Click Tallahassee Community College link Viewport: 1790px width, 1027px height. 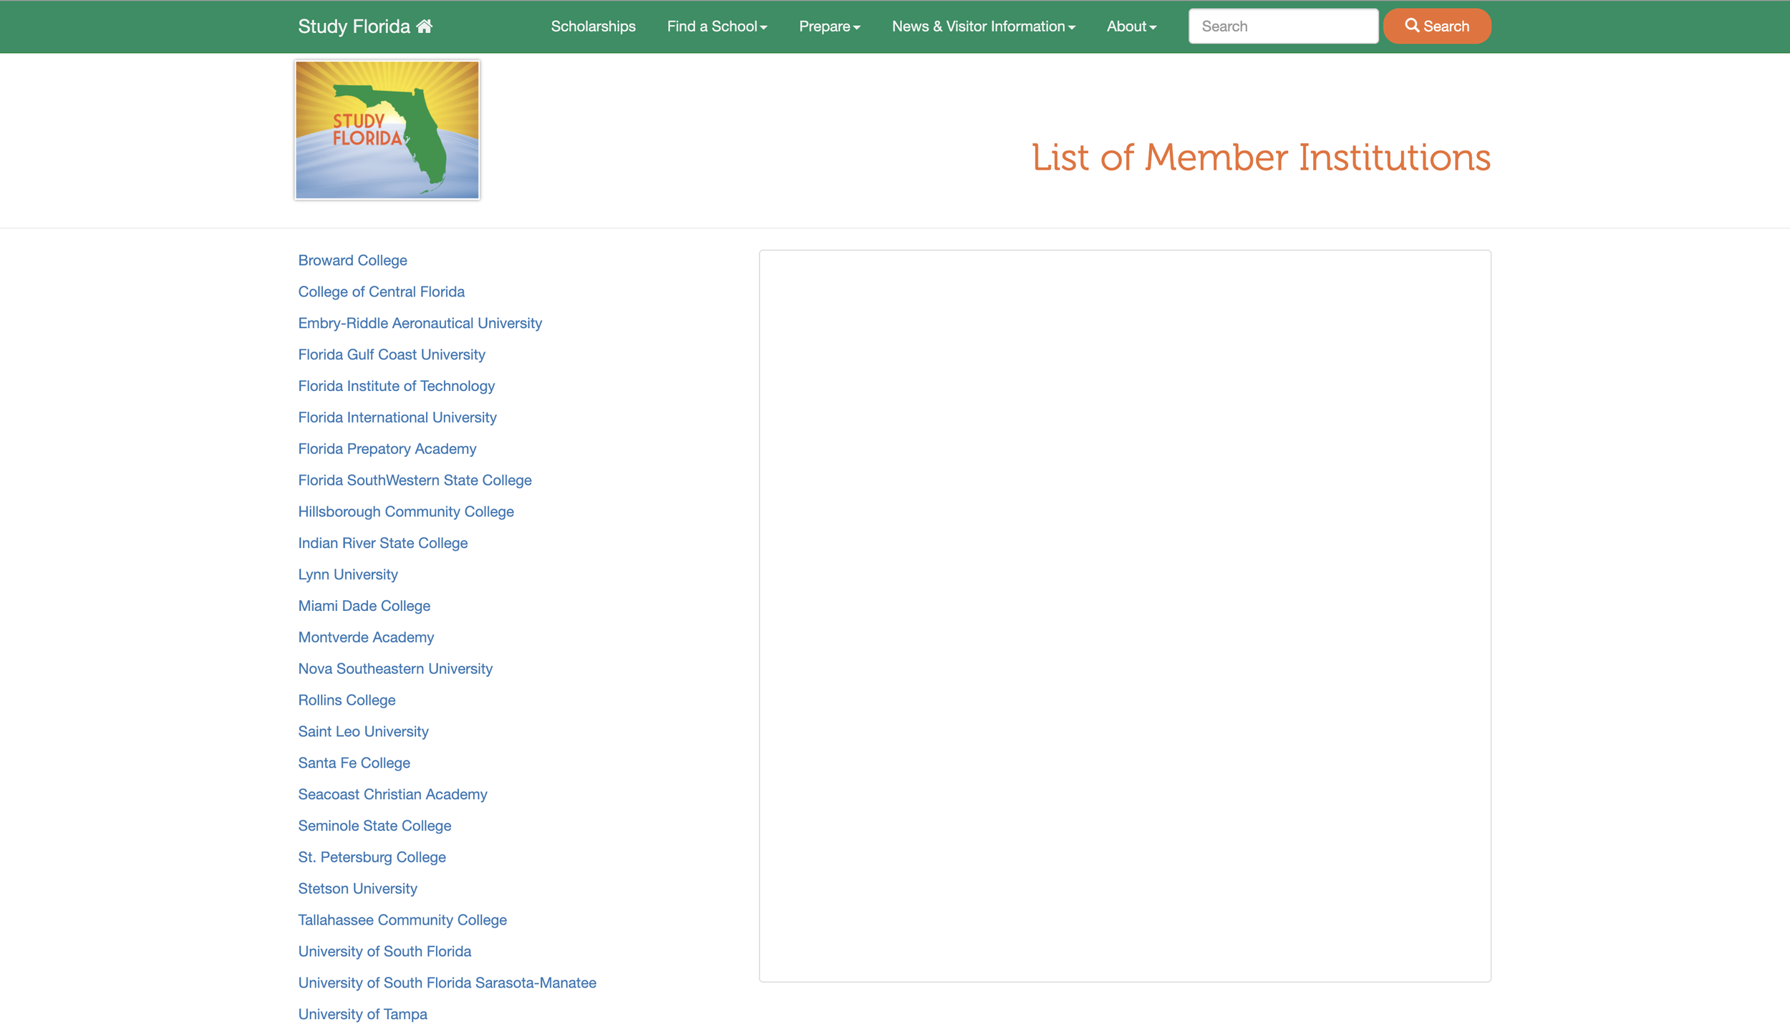click(402, 920)
